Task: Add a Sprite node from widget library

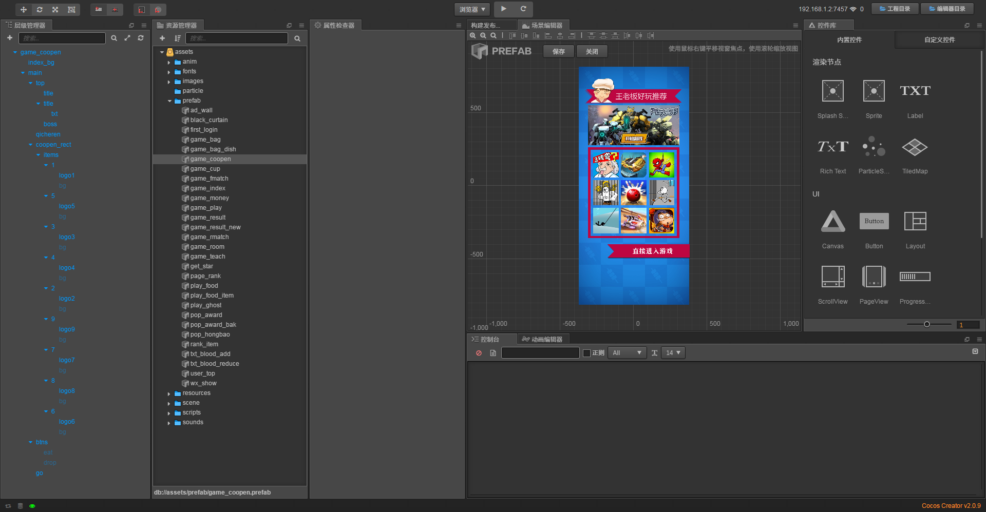Action: [x=874, y=99]
